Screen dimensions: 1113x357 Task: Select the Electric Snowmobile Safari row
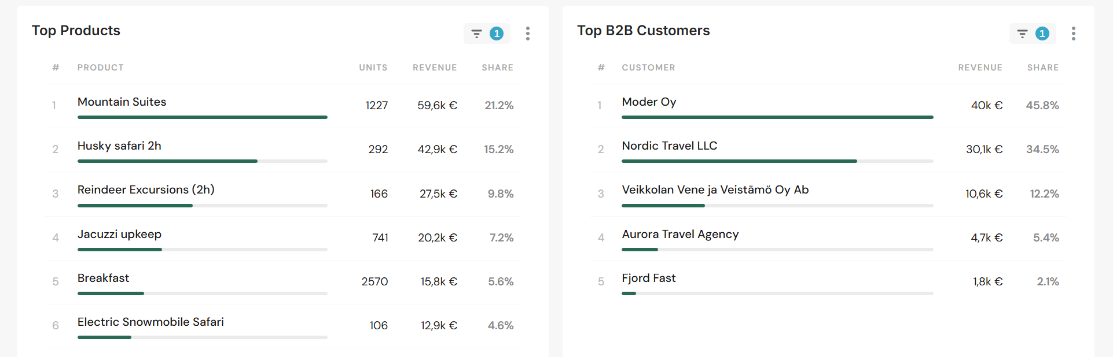pyautogui.click(x=150, y=322)
